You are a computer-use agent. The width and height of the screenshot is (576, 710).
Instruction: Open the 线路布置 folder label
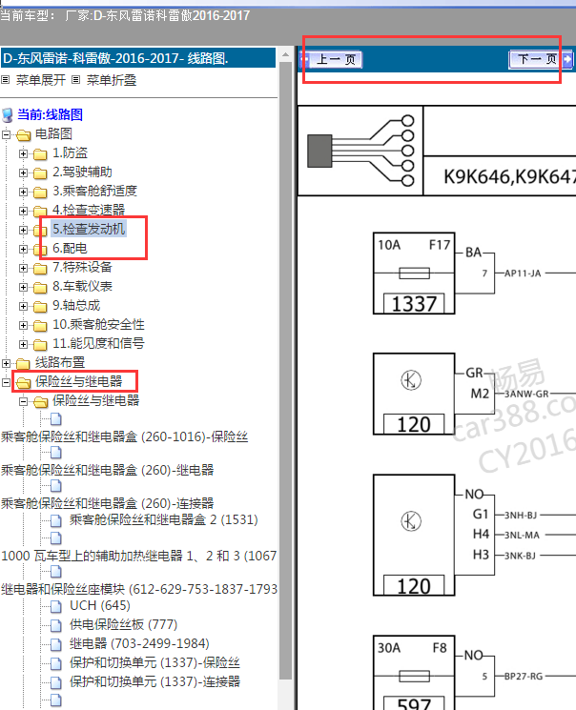click(x=60, y=362)
